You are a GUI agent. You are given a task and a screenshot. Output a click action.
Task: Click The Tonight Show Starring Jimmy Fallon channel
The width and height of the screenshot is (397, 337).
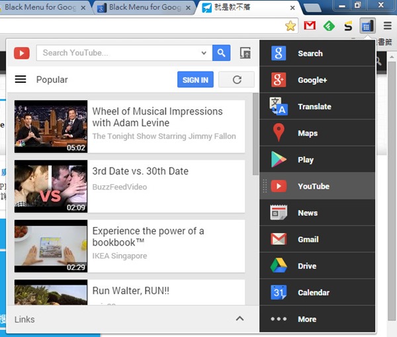(x=164, y=136)
